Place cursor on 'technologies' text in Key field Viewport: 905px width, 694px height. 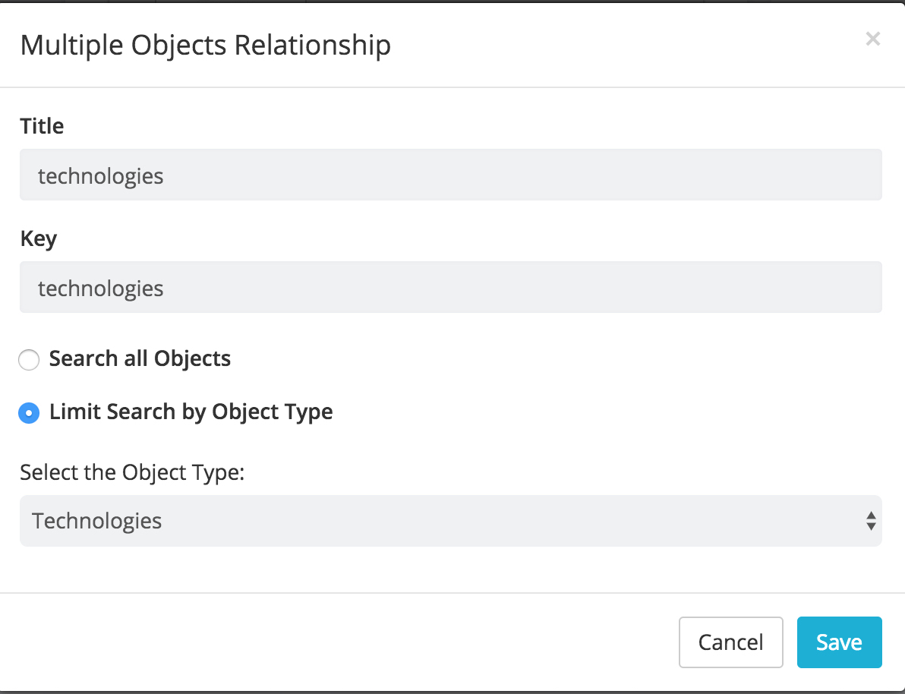coord(100,289)
